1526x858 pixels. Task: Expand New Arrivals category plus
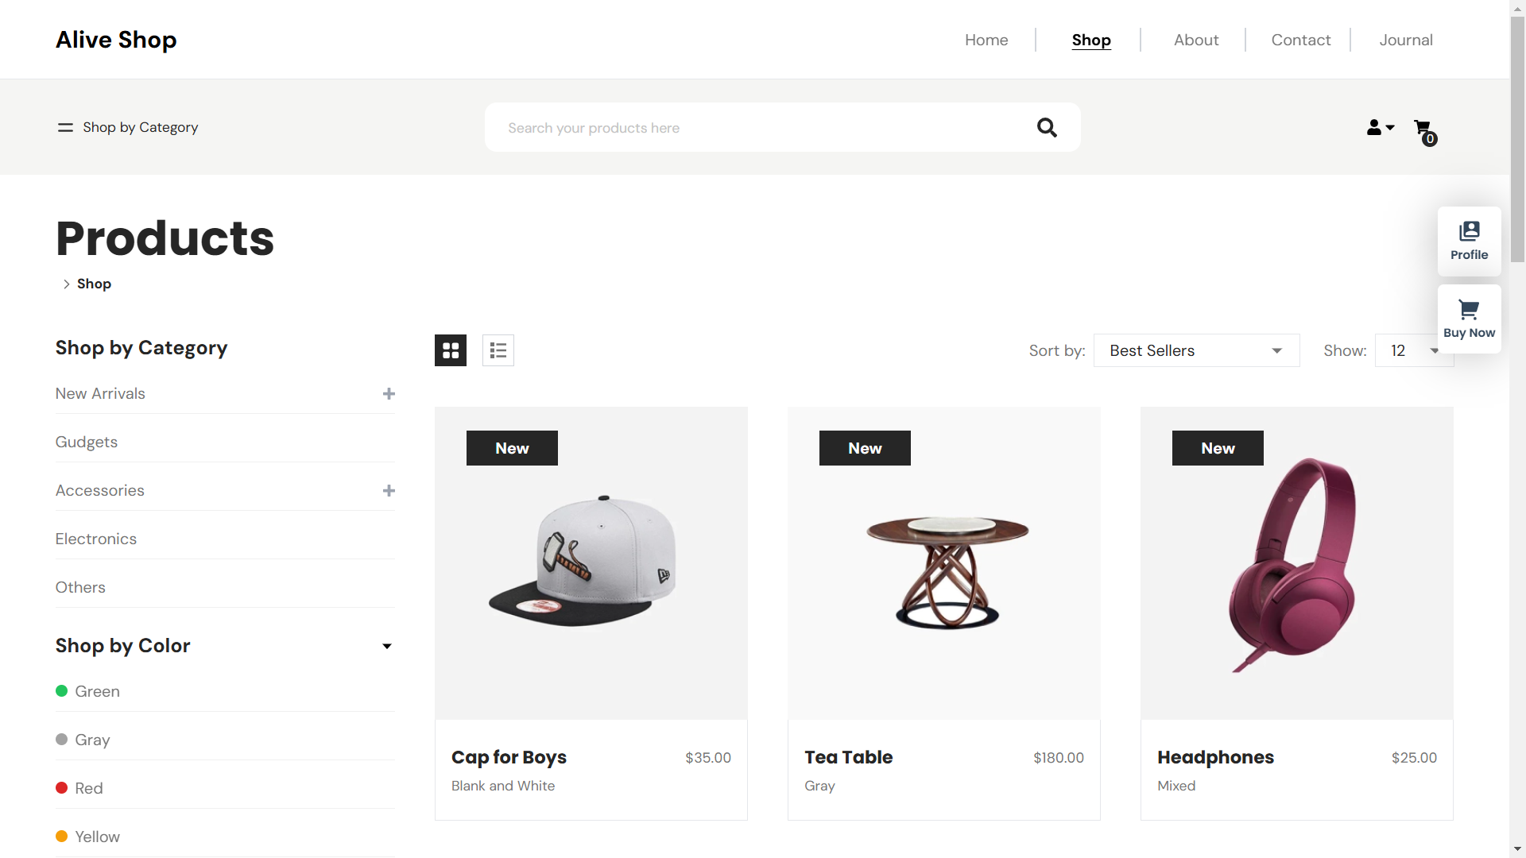(x=389, y=394)
